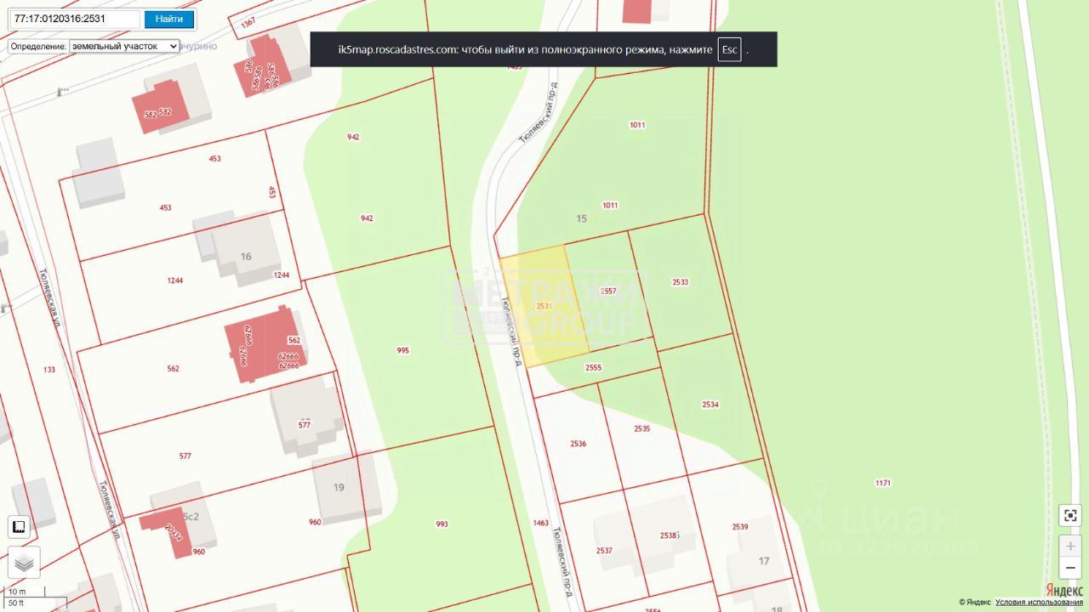Select parcel label 133
The height and width of the screenshot is (612, 1089).
tap(49, 369)
